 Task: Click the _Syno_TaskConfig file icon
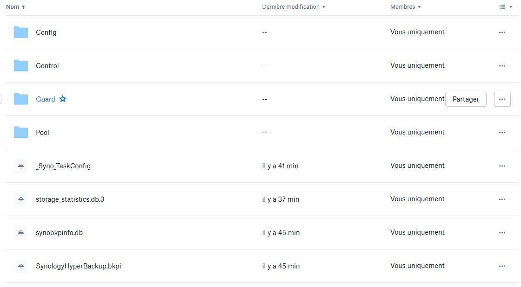click(x=21, y=166)
